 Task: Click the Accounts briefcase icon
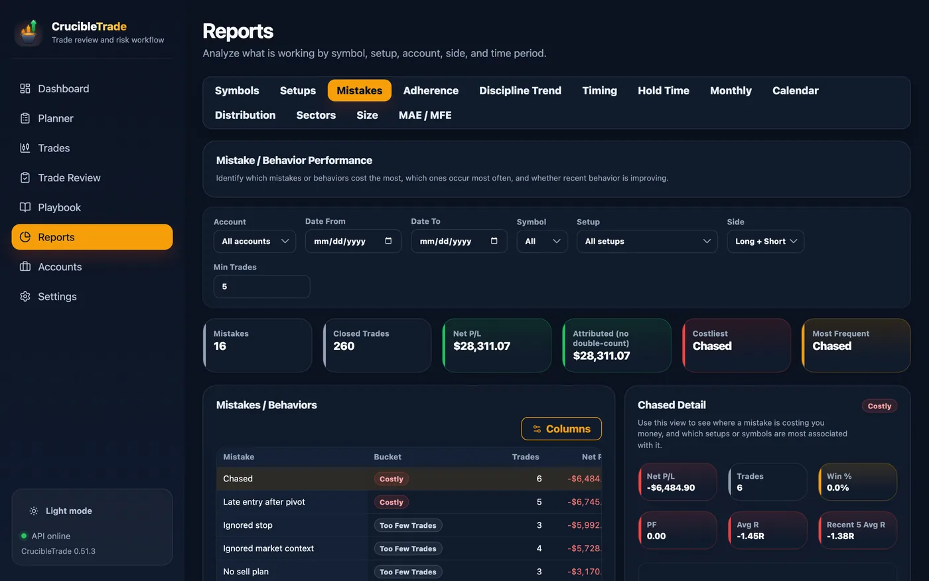[x=25, y=266]
